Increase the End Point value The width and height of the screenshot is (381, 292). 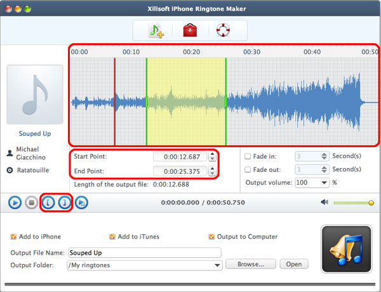[x=212, y=169]
